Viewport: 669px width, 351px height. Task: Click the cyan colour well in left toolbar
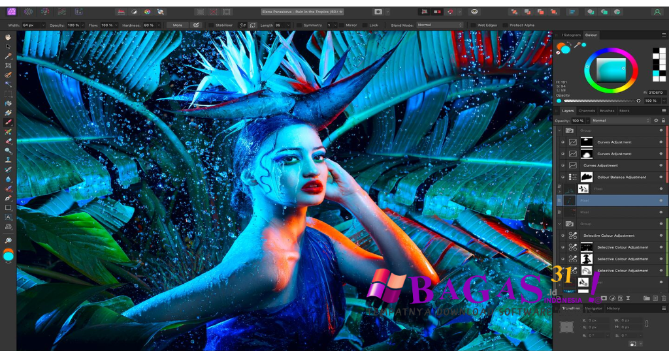(8, 256)
